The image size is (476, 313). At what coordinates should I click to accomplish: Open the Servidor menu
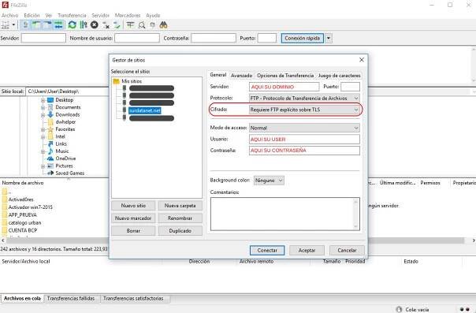pyautogui.click(x=101, y=15)
